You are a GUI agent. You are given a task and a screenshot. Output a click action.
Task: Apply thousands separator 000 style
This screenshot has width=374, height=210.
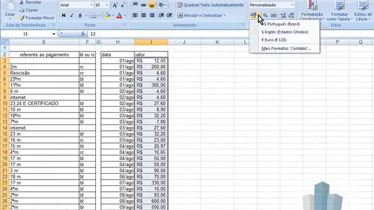pyautogui.click(x=274, y=16)
